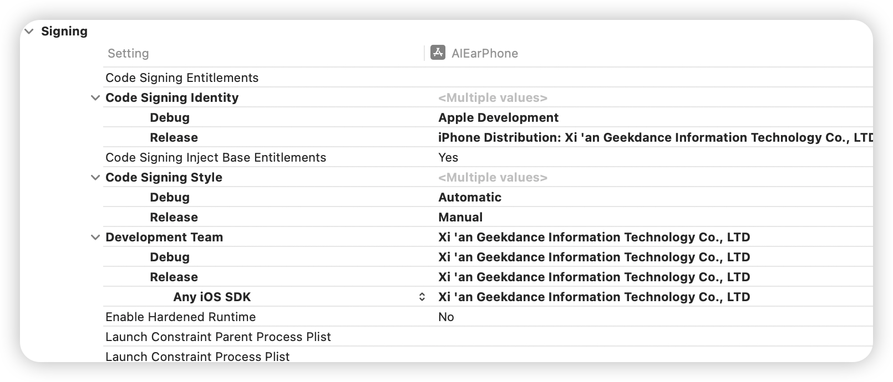Click Code Signing Identity Multiple values field

(x=493, y=97)
